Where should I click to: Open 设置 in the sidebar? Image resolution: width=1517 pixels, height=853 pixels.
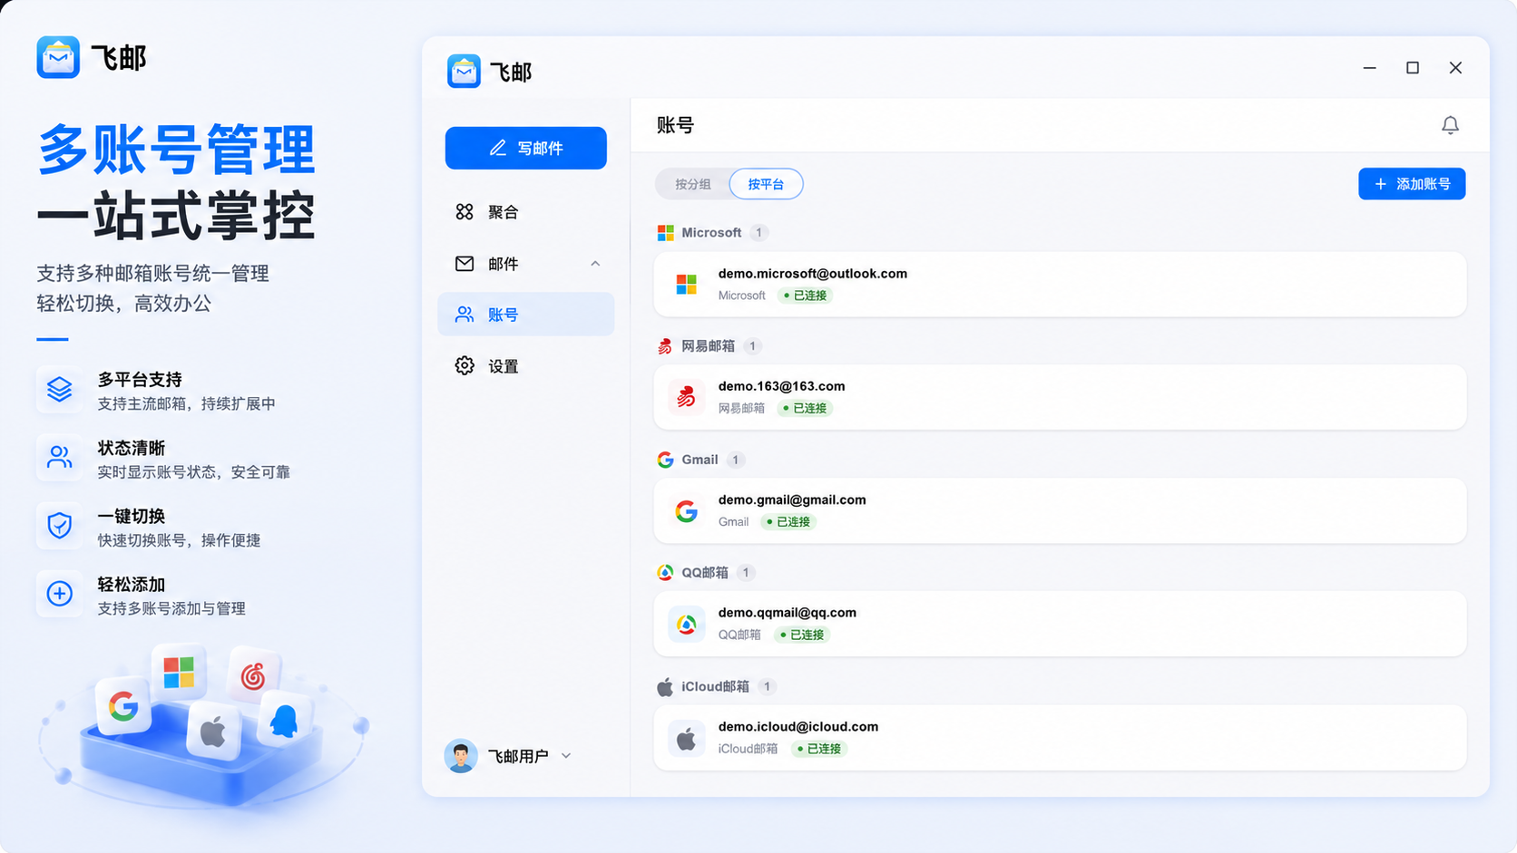click(525, 366)
